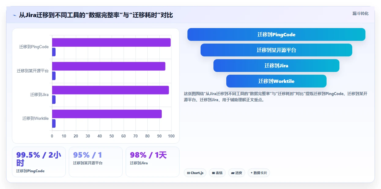381x189 pixels.
Task: Click the Chart.js tag
Action: pos(195,173)
